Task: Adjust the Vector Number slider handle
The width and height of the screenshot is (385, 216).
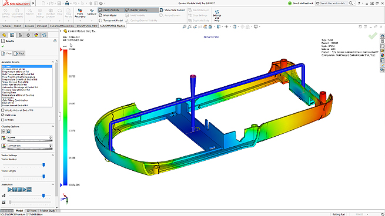Action: (43, 165)
